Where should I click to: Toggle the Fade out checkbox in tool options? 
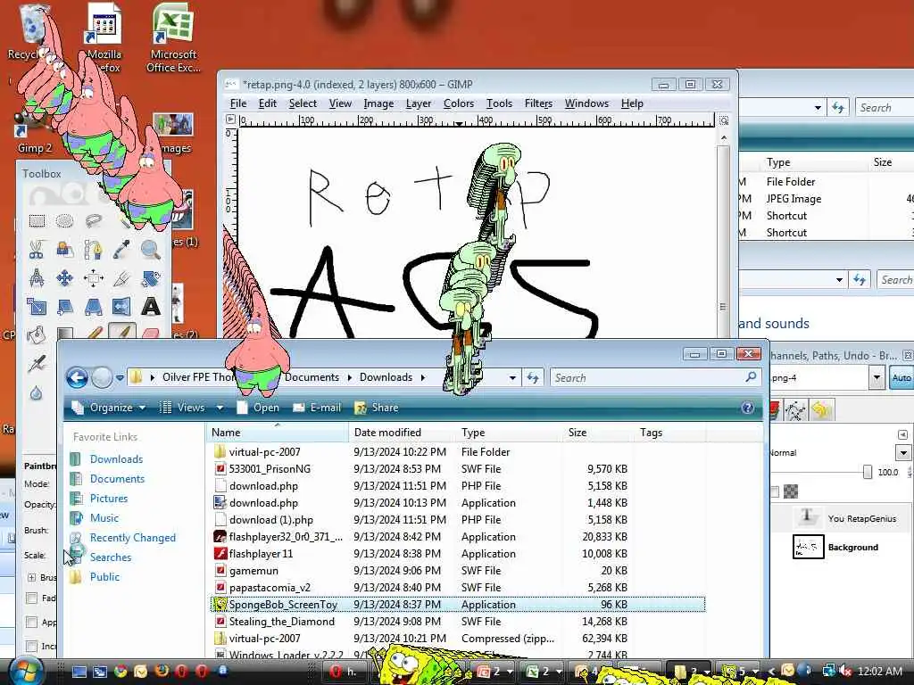click(32, 598)
